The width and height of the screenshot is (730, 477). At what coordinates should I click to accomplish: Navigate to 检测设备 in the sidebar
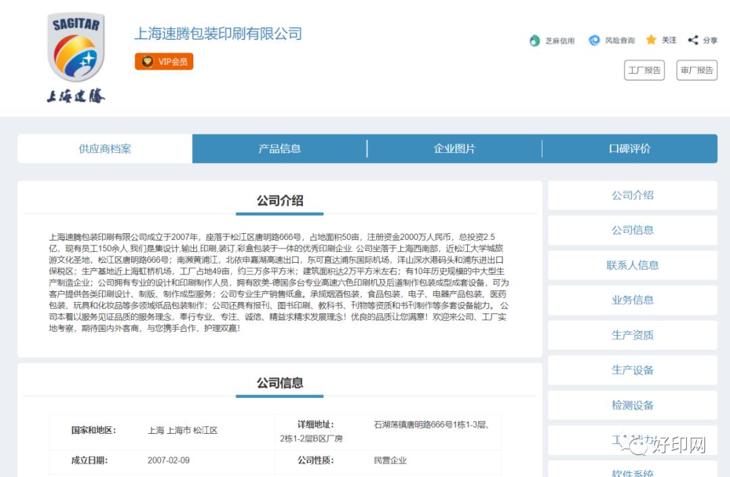click(x=632, y=405)
